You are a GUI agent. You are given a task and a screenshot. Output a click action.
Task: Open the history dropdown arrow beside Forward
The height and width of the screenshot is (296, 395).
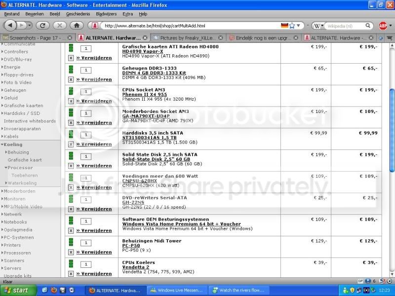click(30, 26)
